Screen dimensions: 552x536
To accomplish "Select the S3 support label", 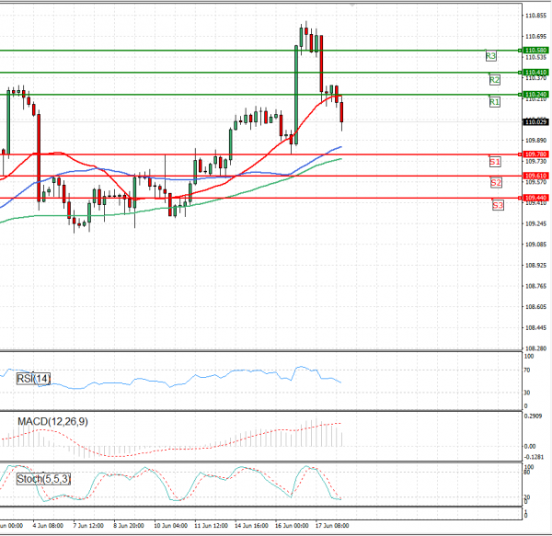I will coord(497,205).
